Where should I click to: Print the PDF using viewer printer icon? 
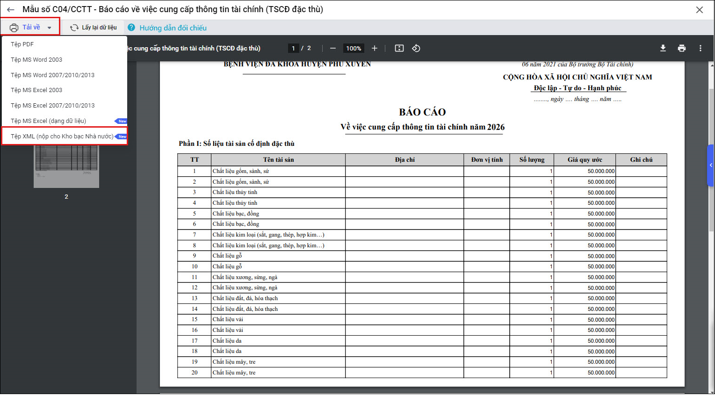click(682, 48)
